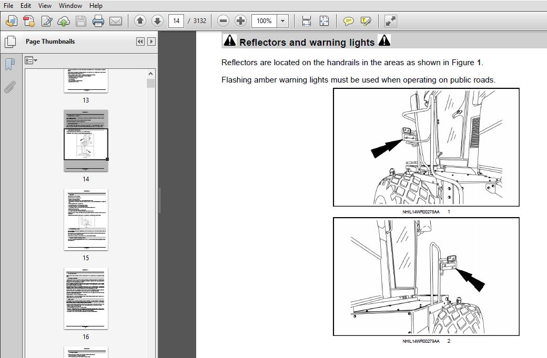This screenshot has height=358, width=547.
Task: Click the thumbnails panel scrollbar handle
Action: (151, 83)
